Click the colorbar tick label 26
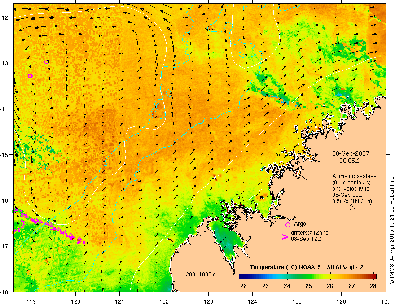Viewport: 395px width, 305px height. pos(330,286)
